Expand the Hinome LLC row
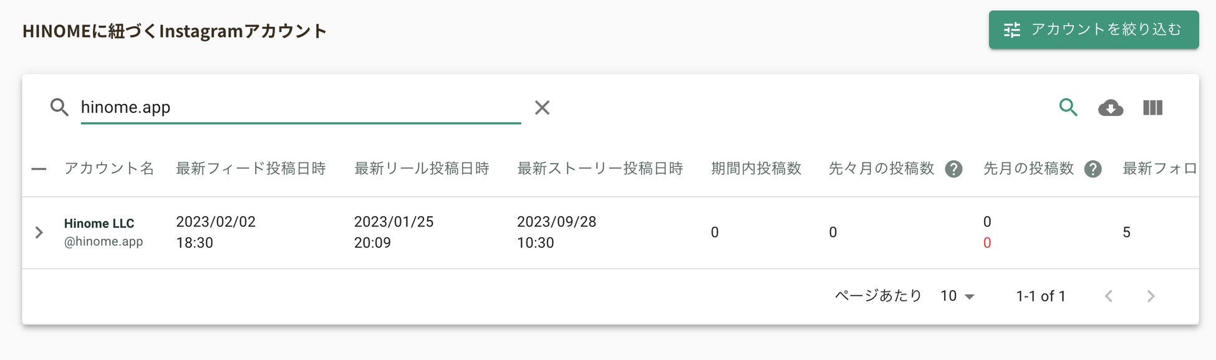1216x360 pixels. point(39,232)
